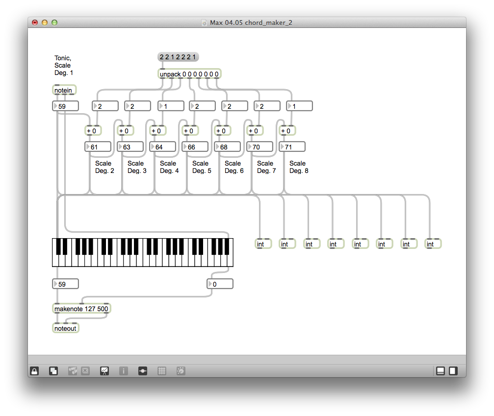The image size is (494, 416).
Task: Click number box showing 70
Action: pyautogui.click(x=260, y=147)
